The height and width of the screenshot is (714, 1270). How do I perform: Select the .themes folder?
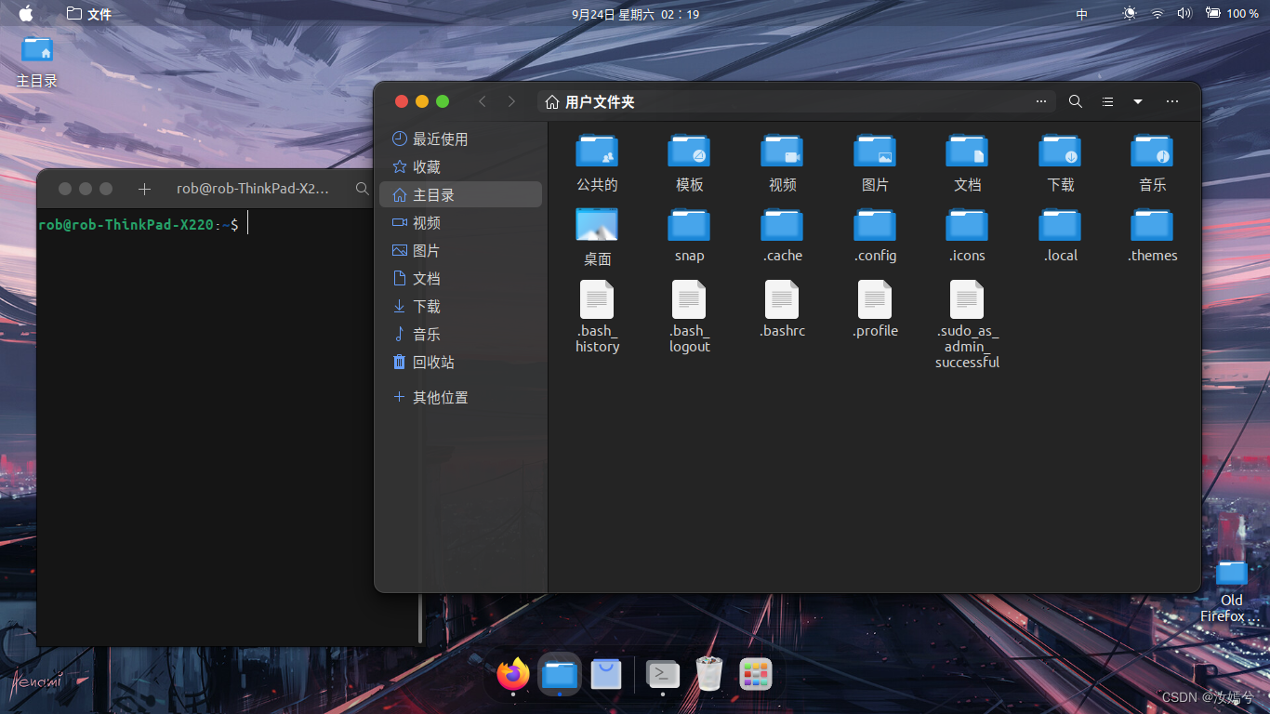pos(1153,234)
